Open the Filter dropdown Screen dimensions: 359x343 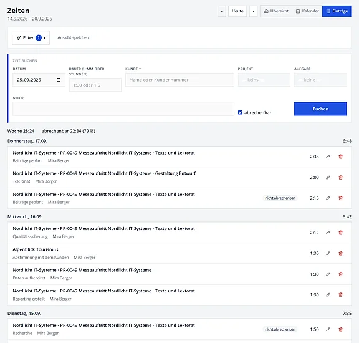[x=31, y=38]
